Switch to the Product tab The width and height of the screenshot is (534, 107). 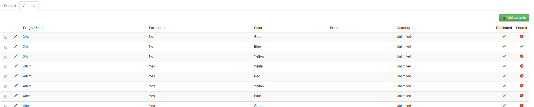point(10,6)
